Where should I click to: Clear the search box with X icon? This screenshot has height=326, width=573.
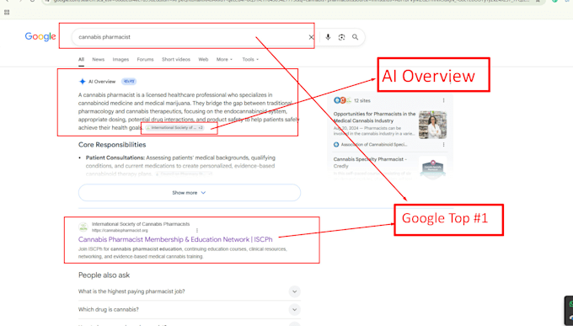(311, 37)
